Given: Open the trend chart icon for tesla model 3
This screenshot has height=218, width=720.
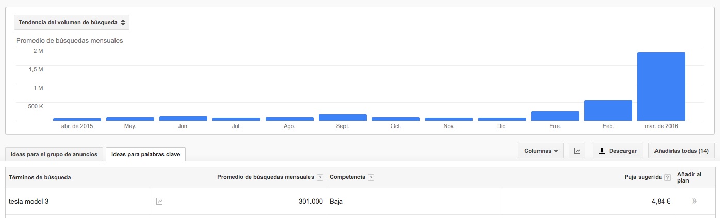Looking at the screenshot, I should tap(159, 202).
